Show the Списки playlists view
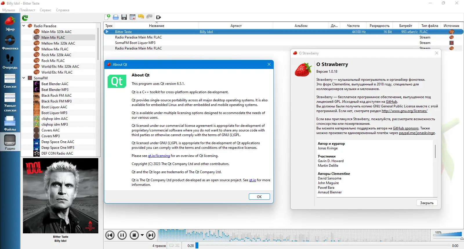The image size is (464, 249). tap(10, 81)
